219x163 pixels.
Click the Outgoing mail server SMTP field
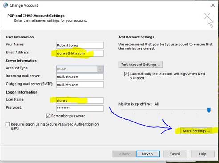(80, 85)
